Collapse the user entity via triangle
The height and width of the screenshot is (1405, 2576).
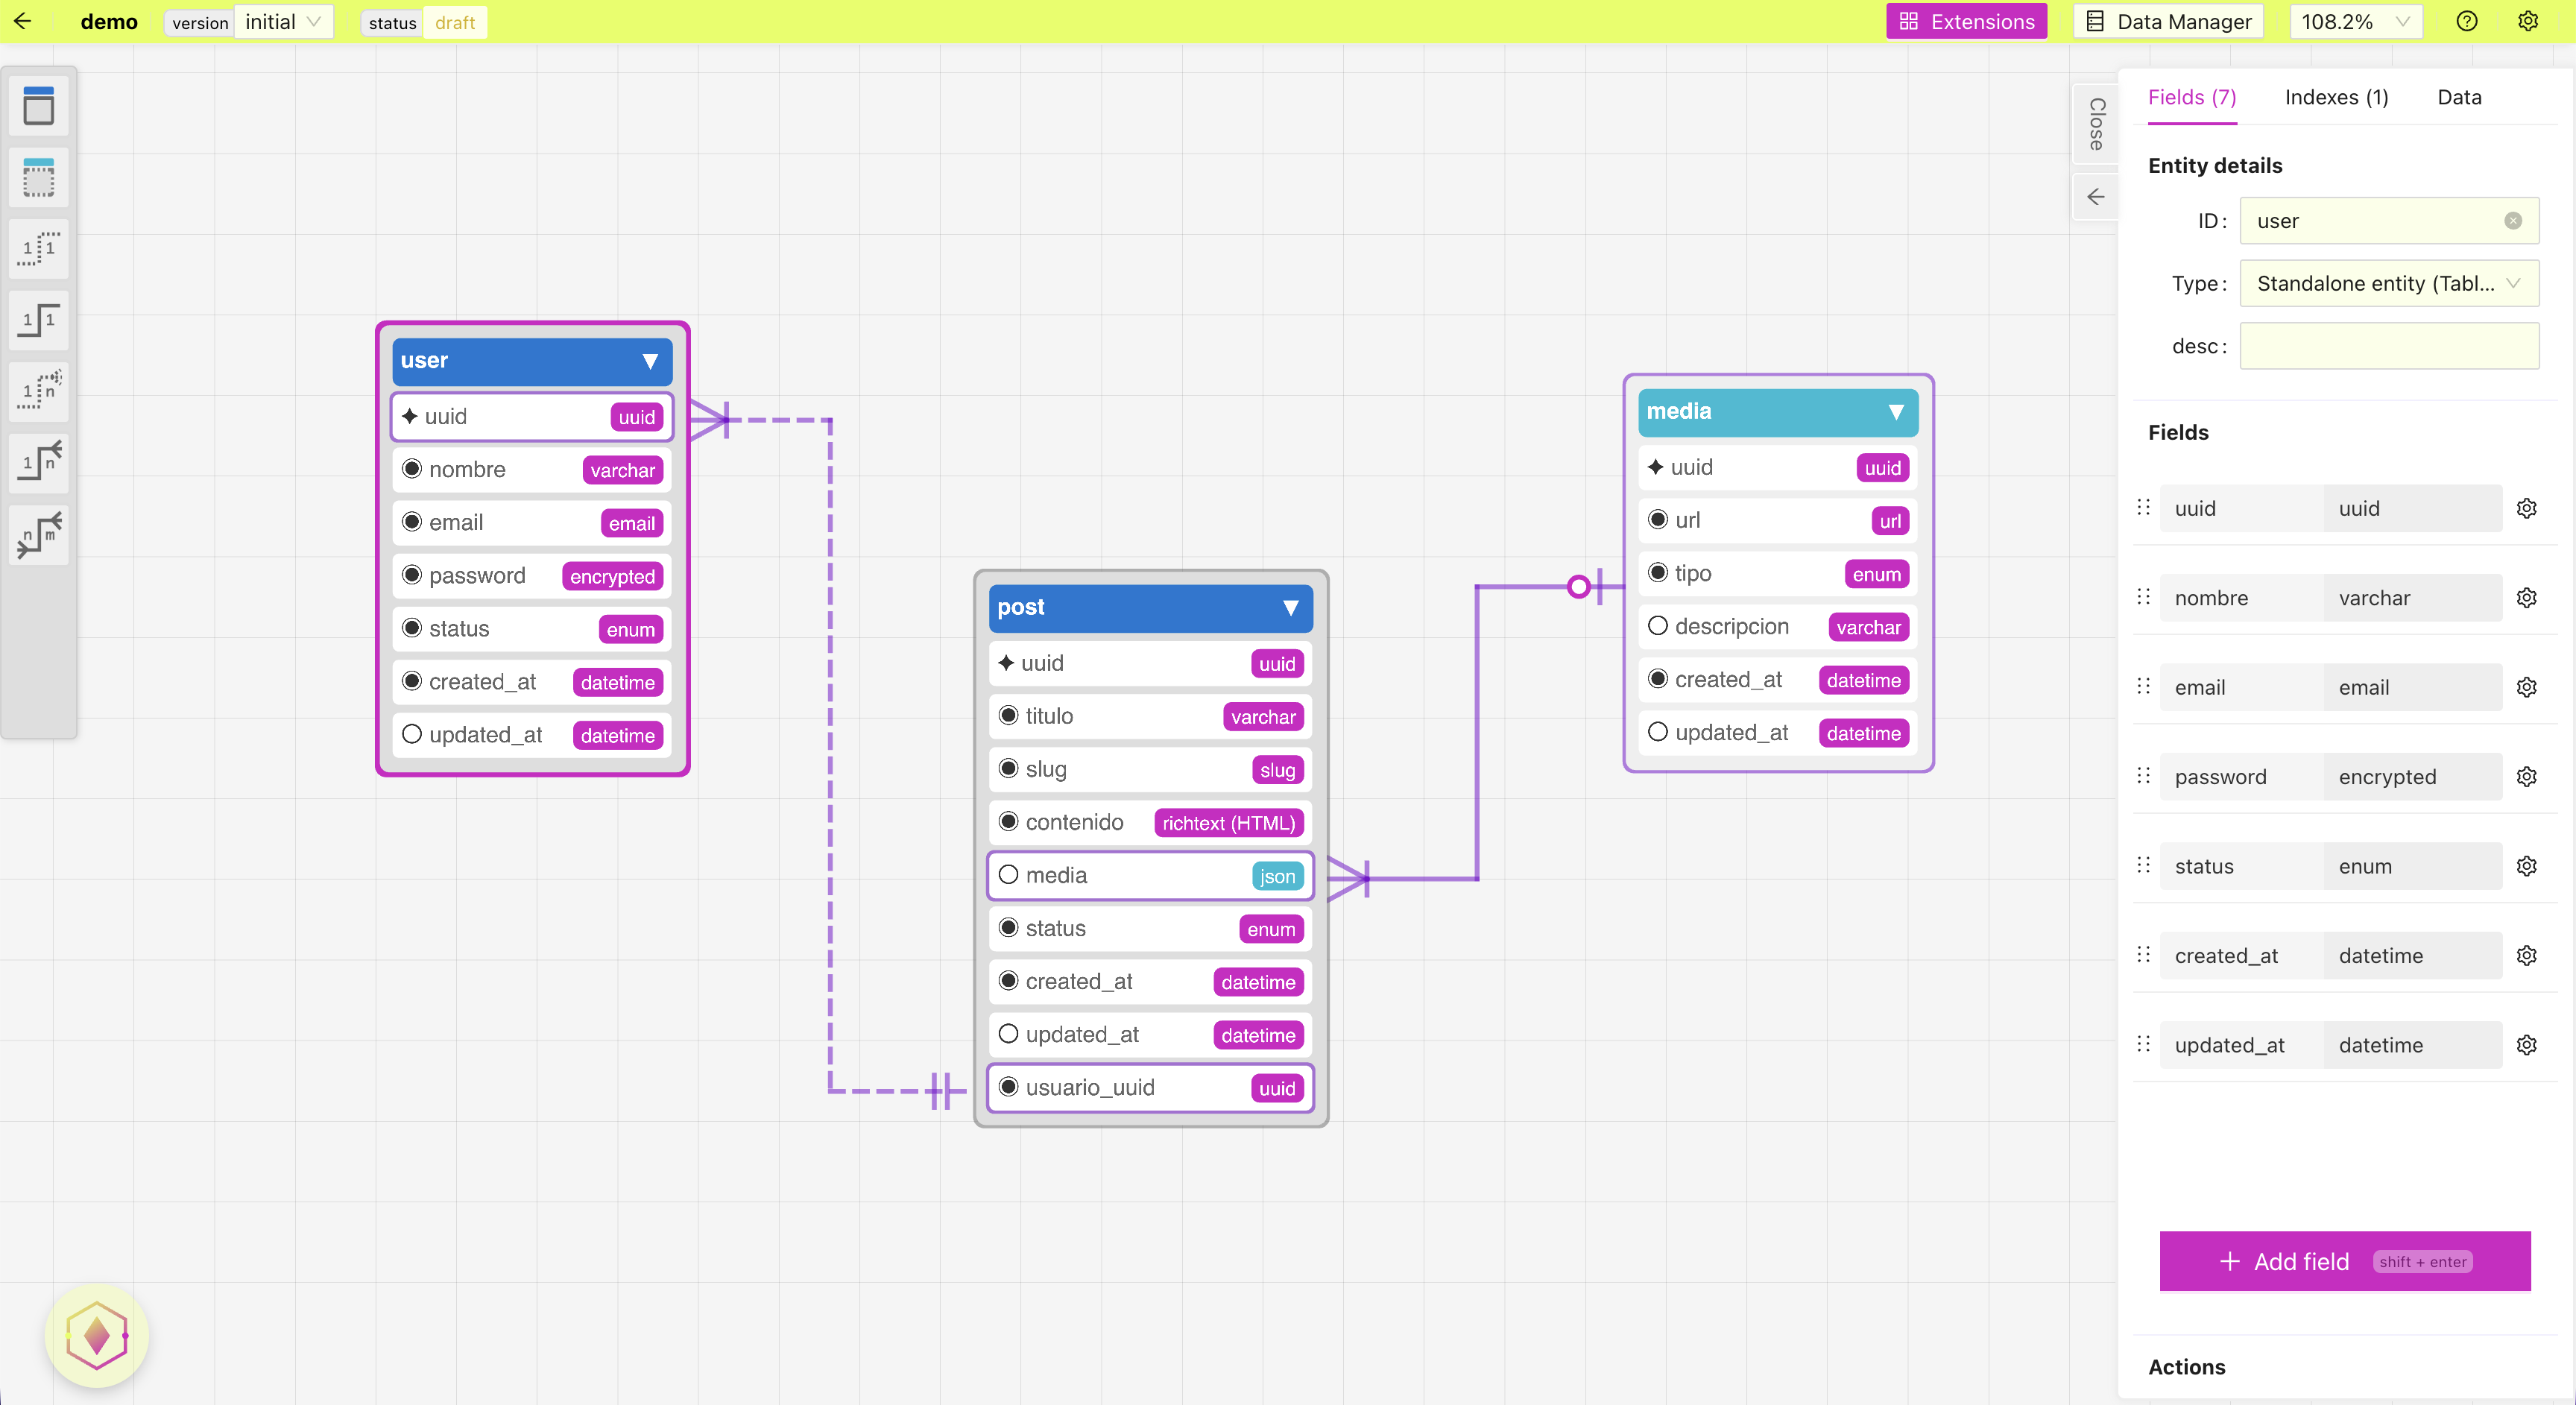click(x=650, y=361)
